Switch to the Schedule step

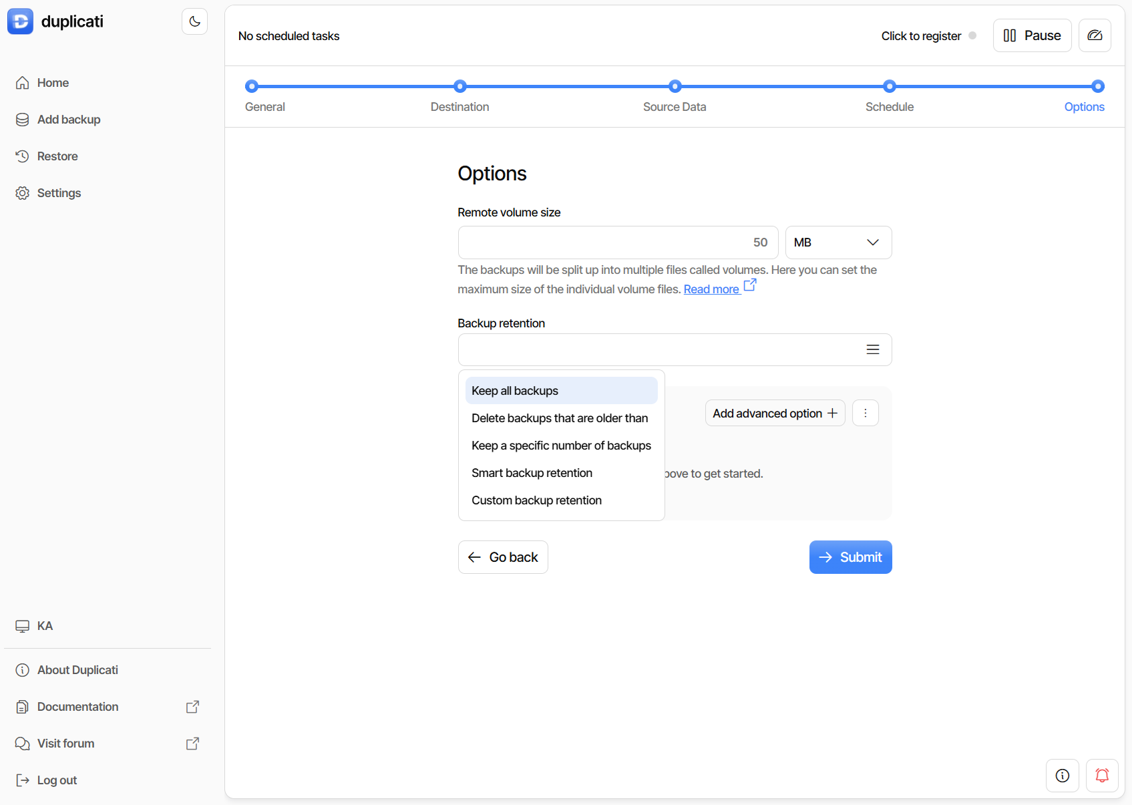[x=889, y=97]
